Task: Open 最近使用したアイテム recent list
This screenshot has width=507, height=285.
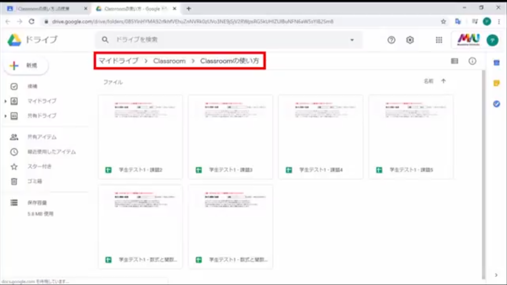Action: coord(51,152)
